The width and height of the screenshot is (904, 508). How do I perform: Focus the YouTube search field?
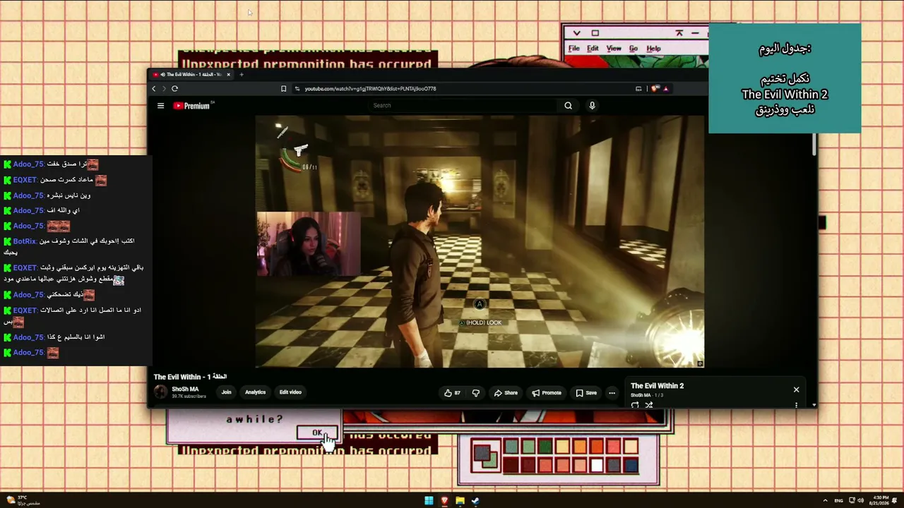point(463,106)
